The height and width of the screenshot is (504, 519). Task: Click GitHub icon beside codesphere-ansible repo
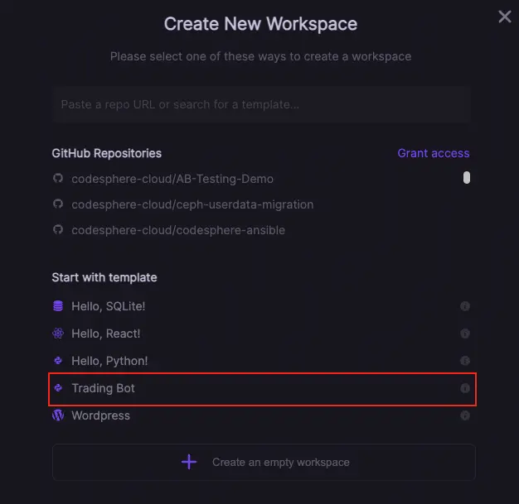[x=58, y=230]
